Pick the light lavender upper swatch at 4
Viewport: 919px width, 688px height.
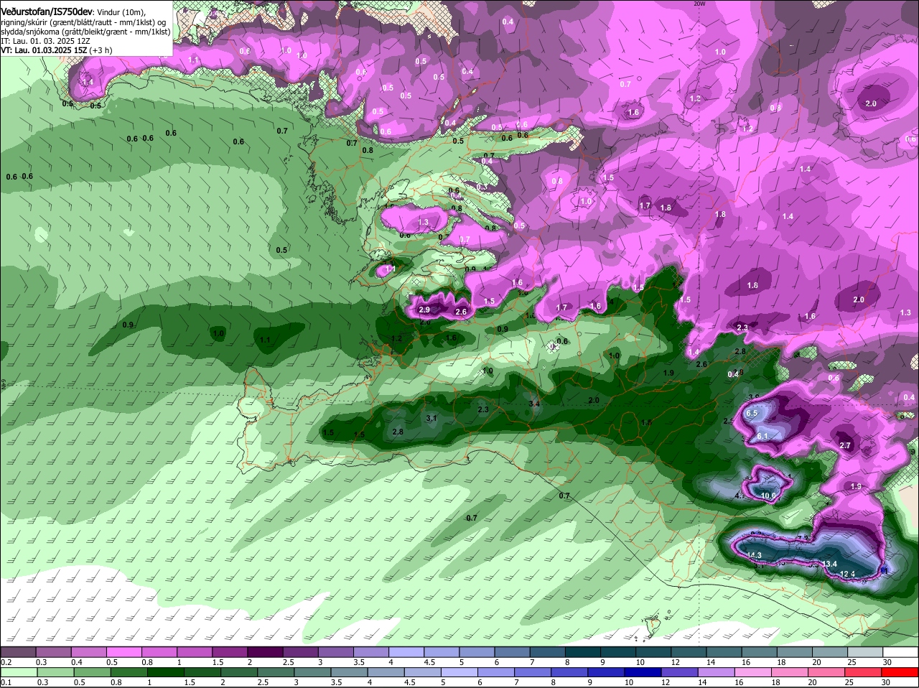point(406,651)
